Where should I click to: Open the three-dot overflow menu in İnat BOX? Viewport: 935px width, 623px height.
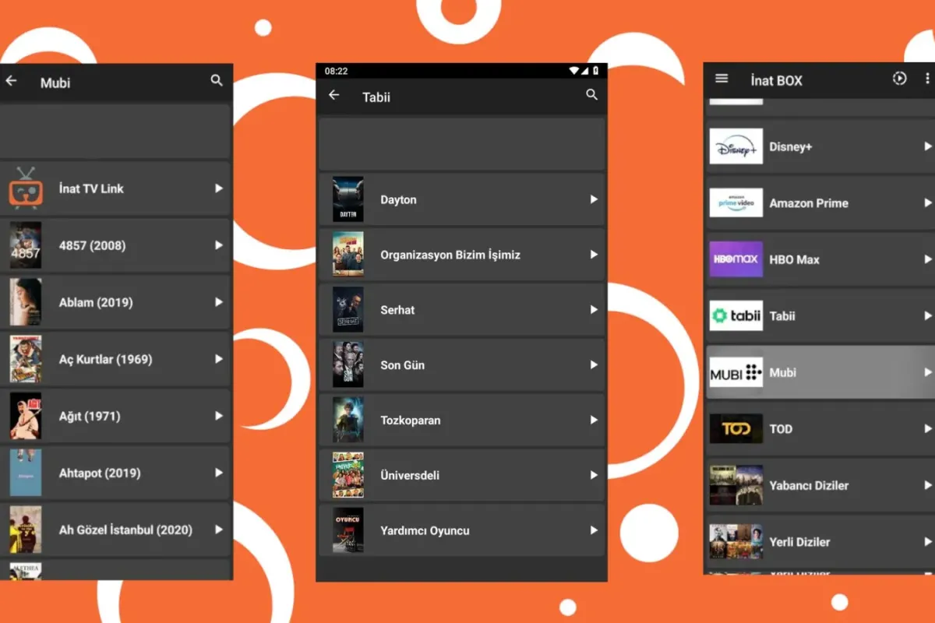click(x=926, y=79)
